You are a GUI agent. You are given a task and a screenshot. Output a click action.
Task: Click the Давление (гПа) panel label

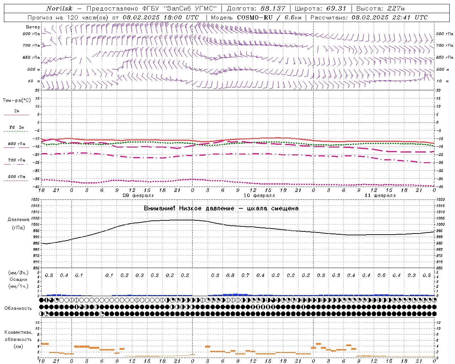(x=18, y=224)
